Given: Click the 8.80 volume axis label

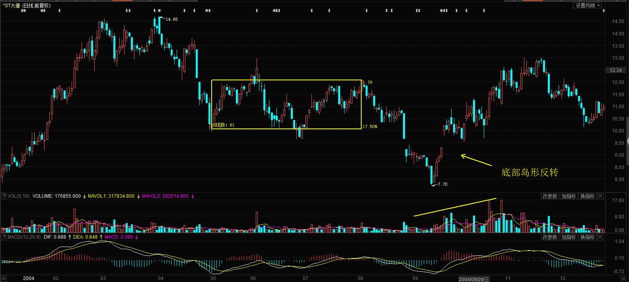Looking at the screenshot, I should pyautogui.click(x=620, y=217).
